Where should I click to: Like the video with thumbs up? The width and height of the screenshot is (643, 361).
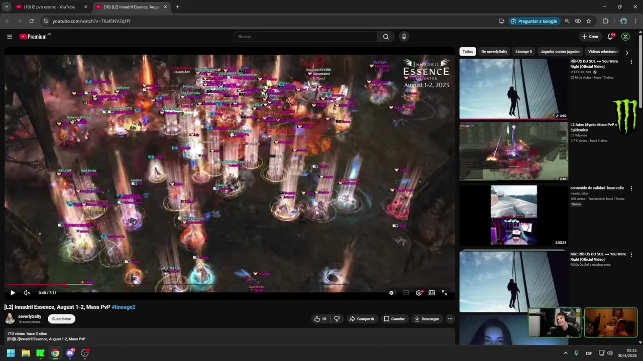[320, 319]
